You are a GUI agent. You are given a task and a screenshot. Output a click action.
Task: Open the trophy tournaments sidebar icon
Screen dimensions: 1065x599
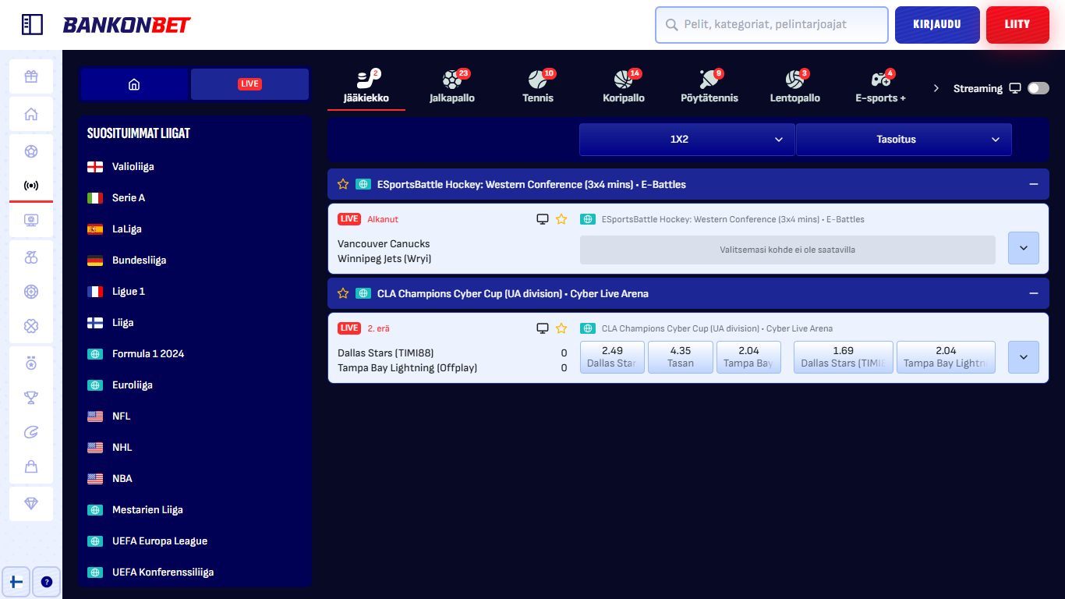31,398
